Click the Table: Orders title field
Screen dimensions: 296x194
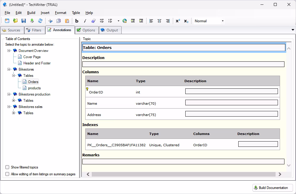(x=184, y=47)
